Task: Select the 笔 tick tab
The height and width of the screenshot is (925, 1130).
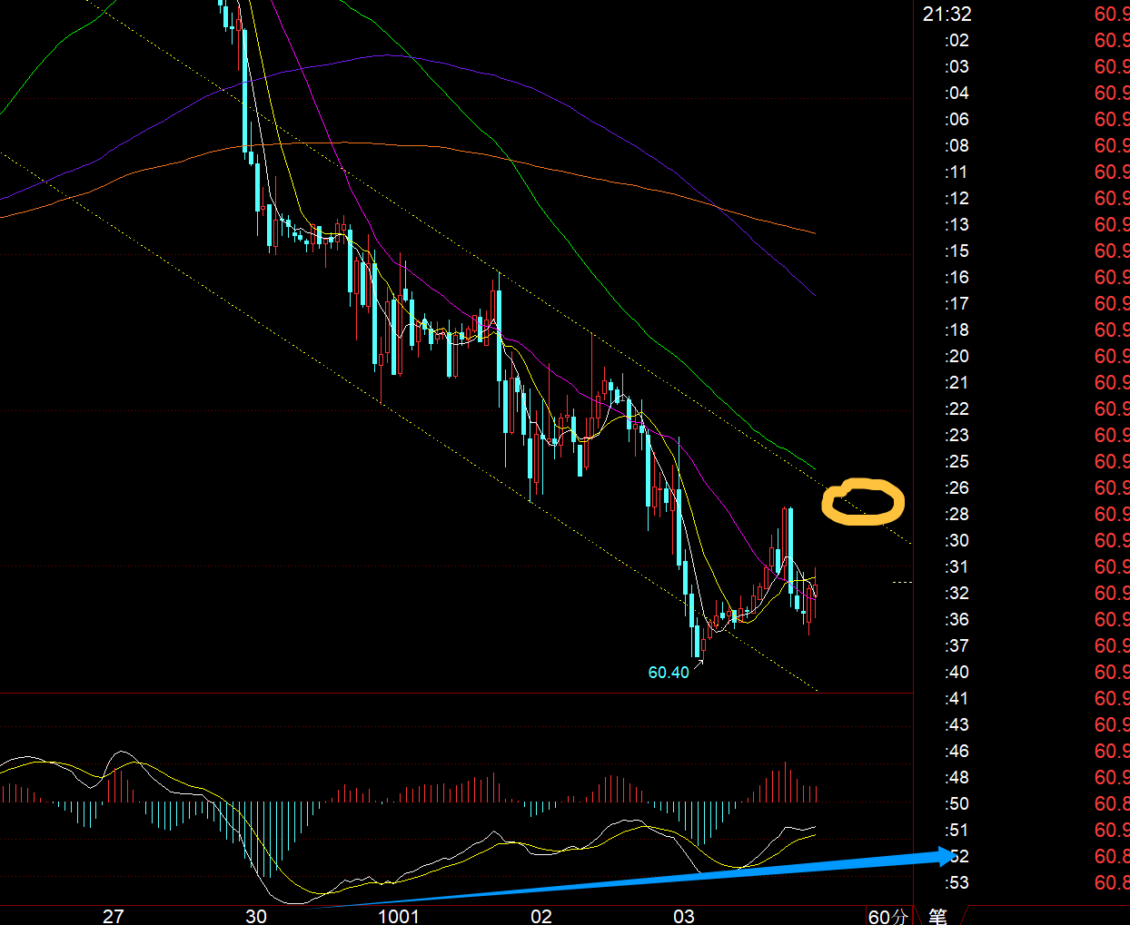Action: coord(938,916)
